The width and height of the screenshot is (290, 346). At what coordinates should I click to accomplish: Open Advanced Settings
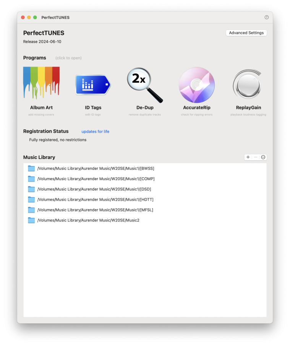pos(246,33)
